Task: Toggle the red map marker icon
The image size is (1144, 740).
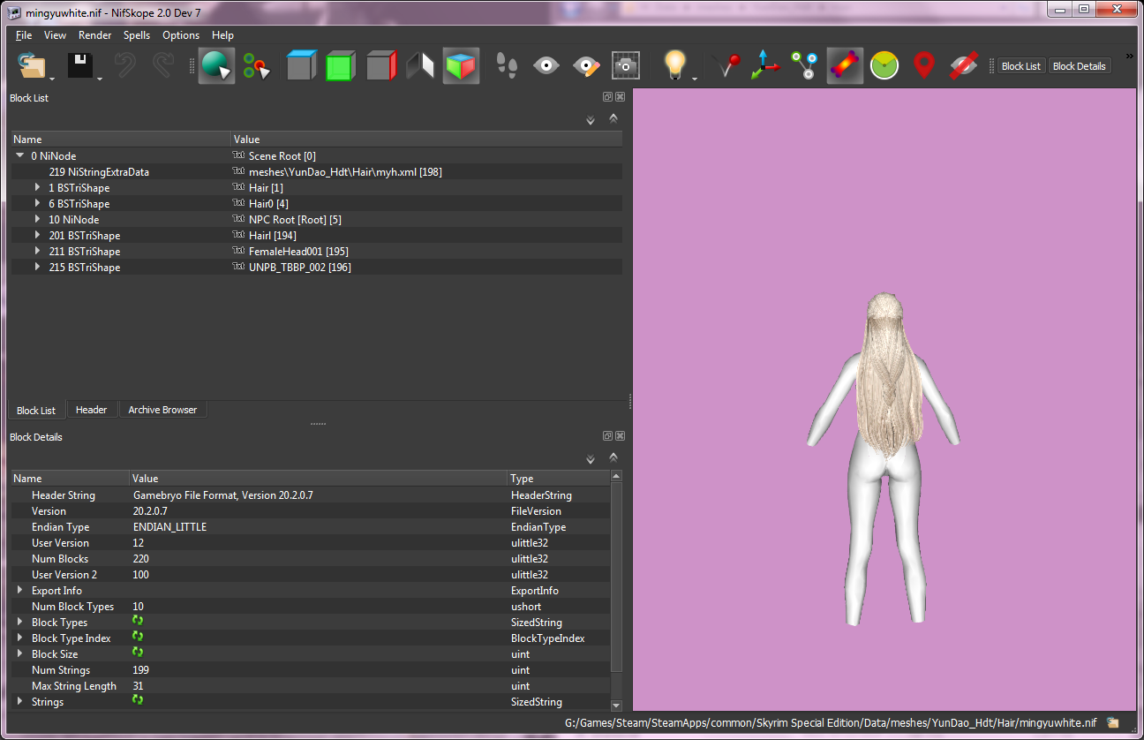Action: [923, 66]
